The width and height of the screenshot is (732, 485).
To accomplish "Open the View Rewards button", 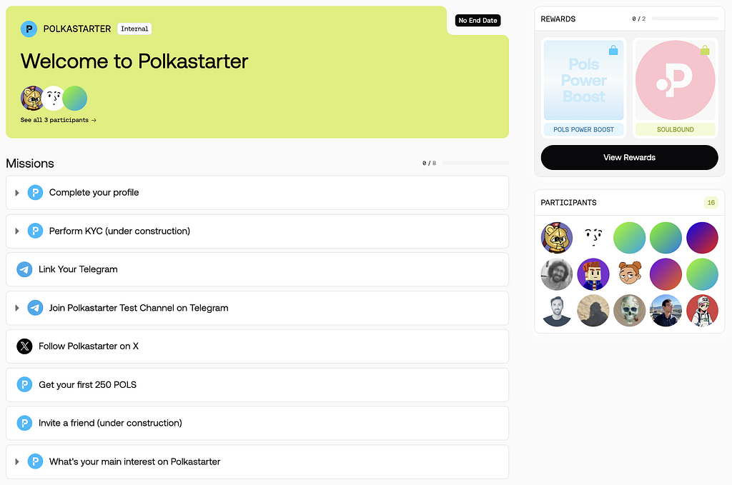I will click(629, 158).
